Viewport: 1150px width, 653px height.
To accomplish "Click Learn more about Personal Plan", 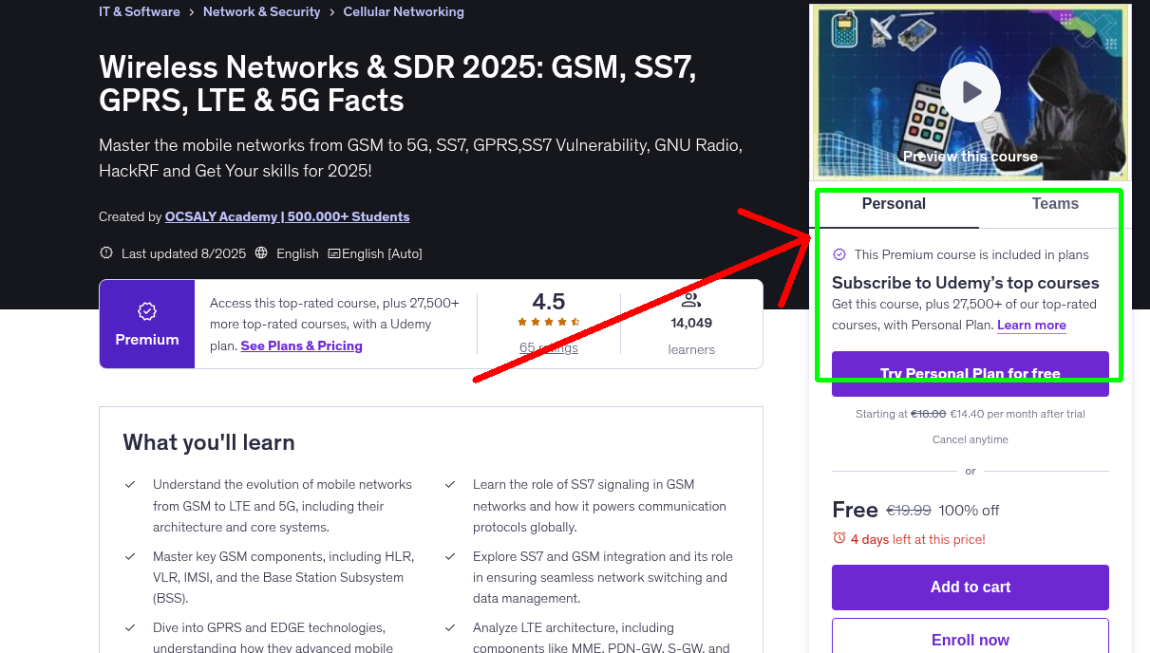I will point(1031,325).
